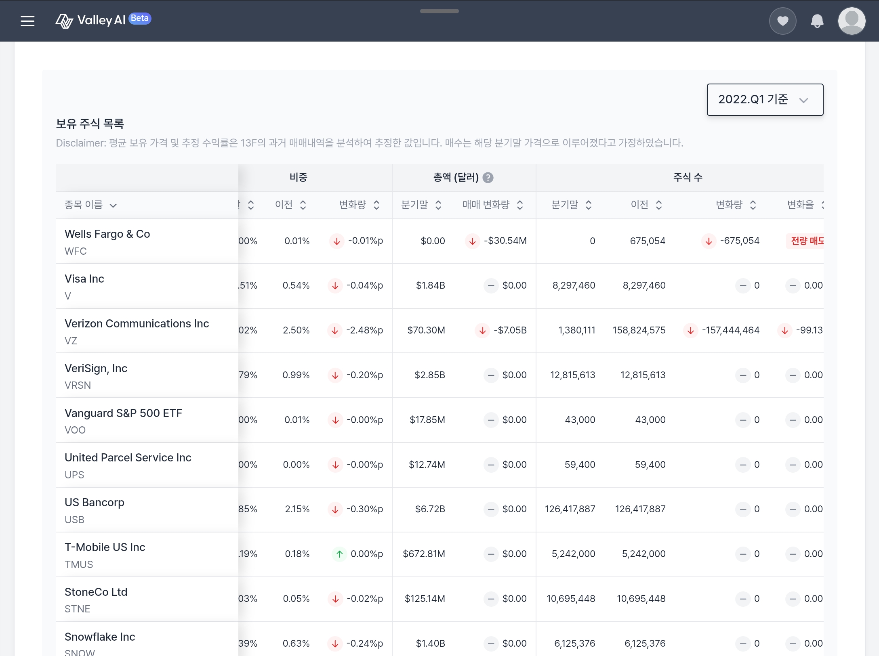The height and width of the screenshot is (656, 879).
Task: Open the Snowflake Inc stock
Action: pyautogui.click(x=100, y=637)
